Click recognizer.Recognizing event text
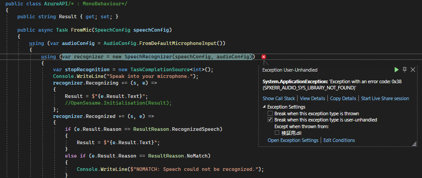The image size is (422, 178). [x=86, y=83]
